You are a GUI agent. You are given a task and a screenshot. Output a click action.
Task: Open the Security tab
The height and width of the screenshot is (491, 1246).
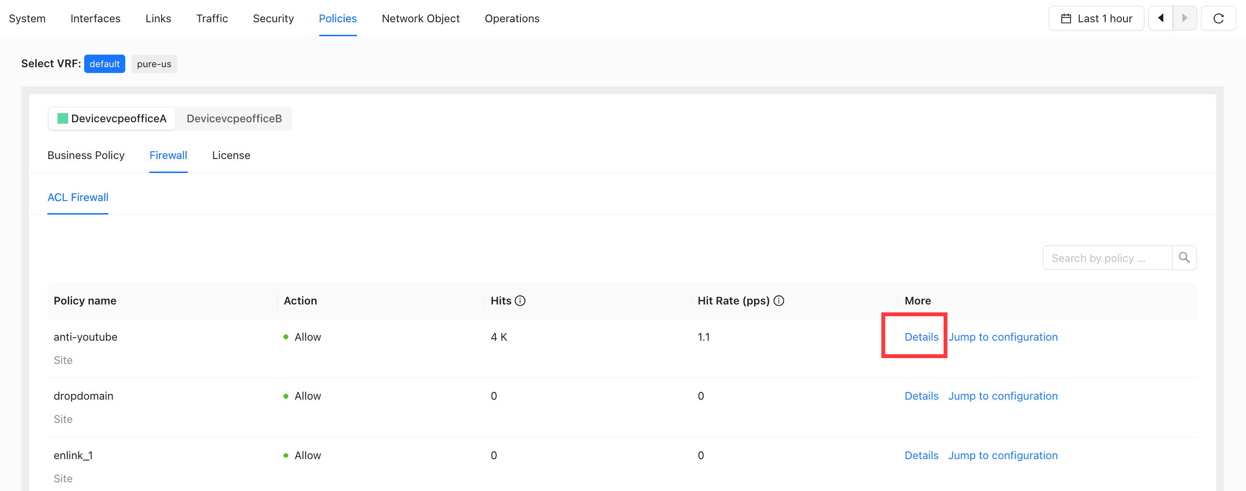[x=273, y=18]
